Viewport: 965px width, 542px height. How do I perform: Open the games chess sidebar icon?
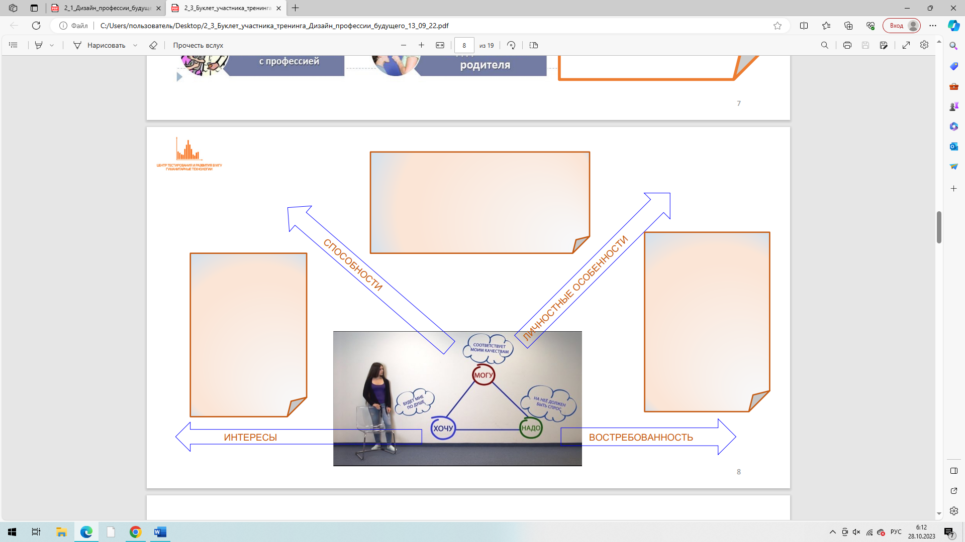click(x=953, y=106)
